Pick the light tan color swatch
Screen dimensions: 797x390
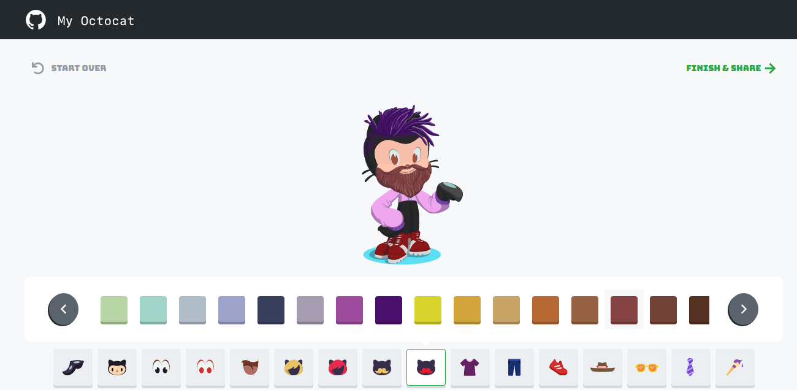point(506,310)
